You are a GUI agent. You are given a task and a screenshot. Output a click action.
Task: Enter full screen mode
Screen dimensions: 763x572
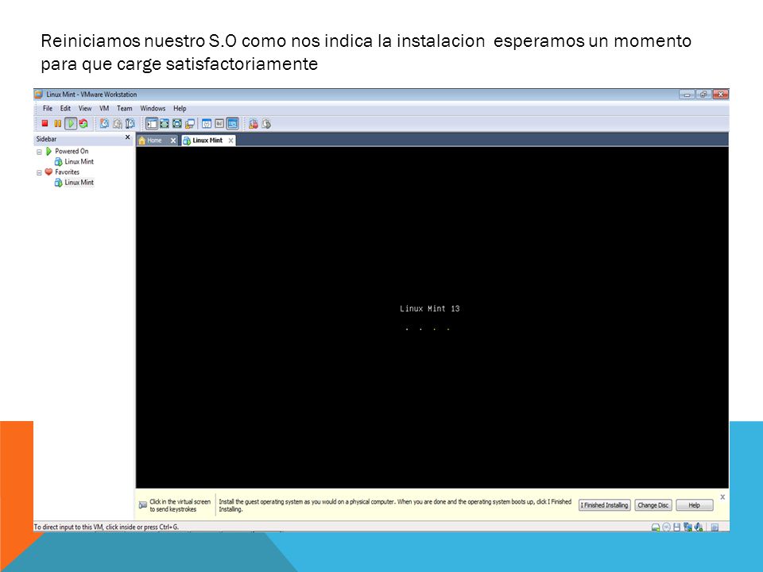coord(177,124)
